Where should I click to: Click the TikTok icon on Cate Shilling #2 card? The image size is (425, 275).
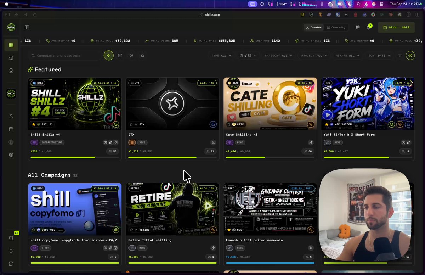tap(311, 142)
